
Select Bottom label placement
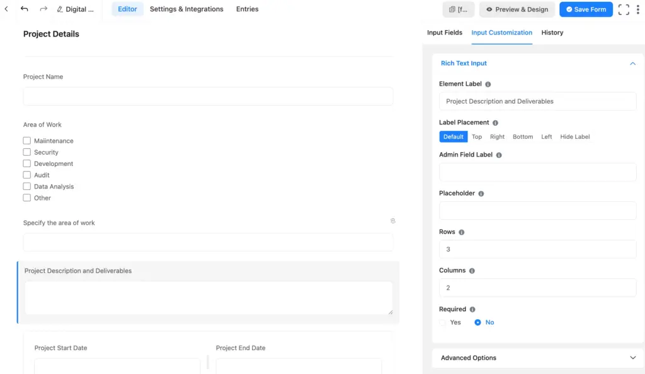[523, 136]
